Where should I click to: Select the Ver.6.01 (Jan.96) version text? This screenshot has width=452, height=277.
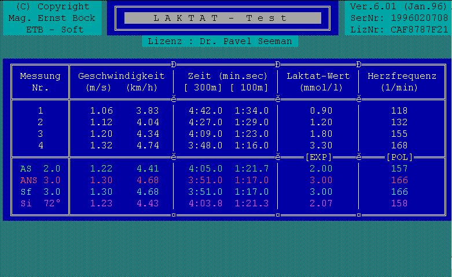click(398, 6)
